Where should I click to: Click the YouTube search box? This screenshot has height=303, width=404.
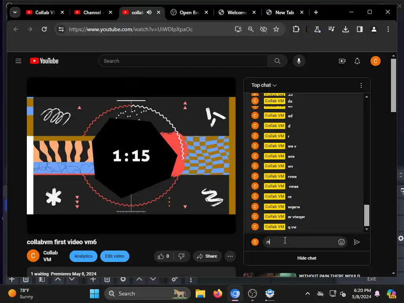tap(183, 61)
